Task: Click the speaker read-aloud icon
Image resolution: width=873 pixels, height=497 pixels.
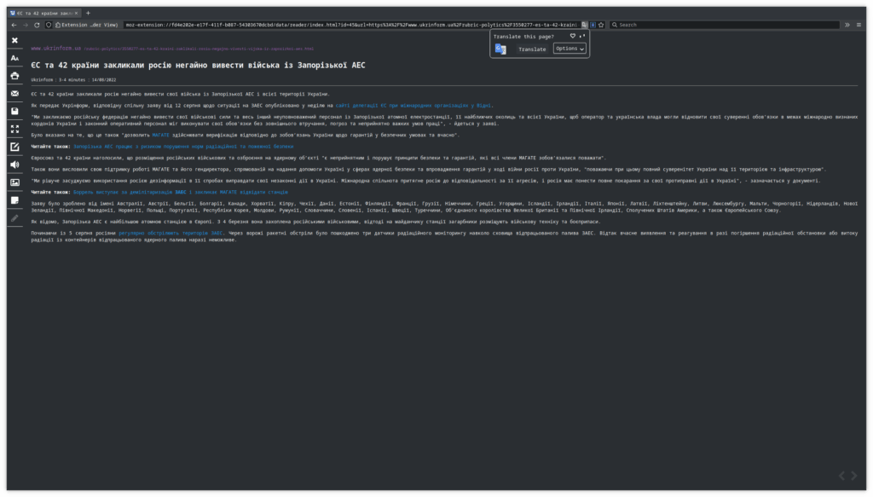Action: click(15, 165)
